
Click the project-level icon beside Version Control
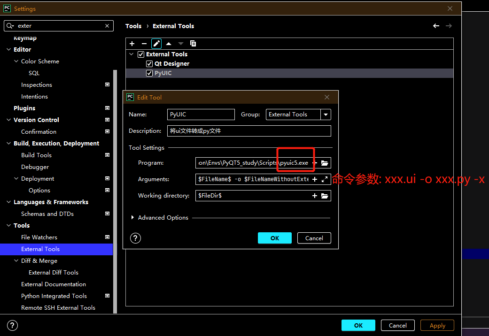107,120
